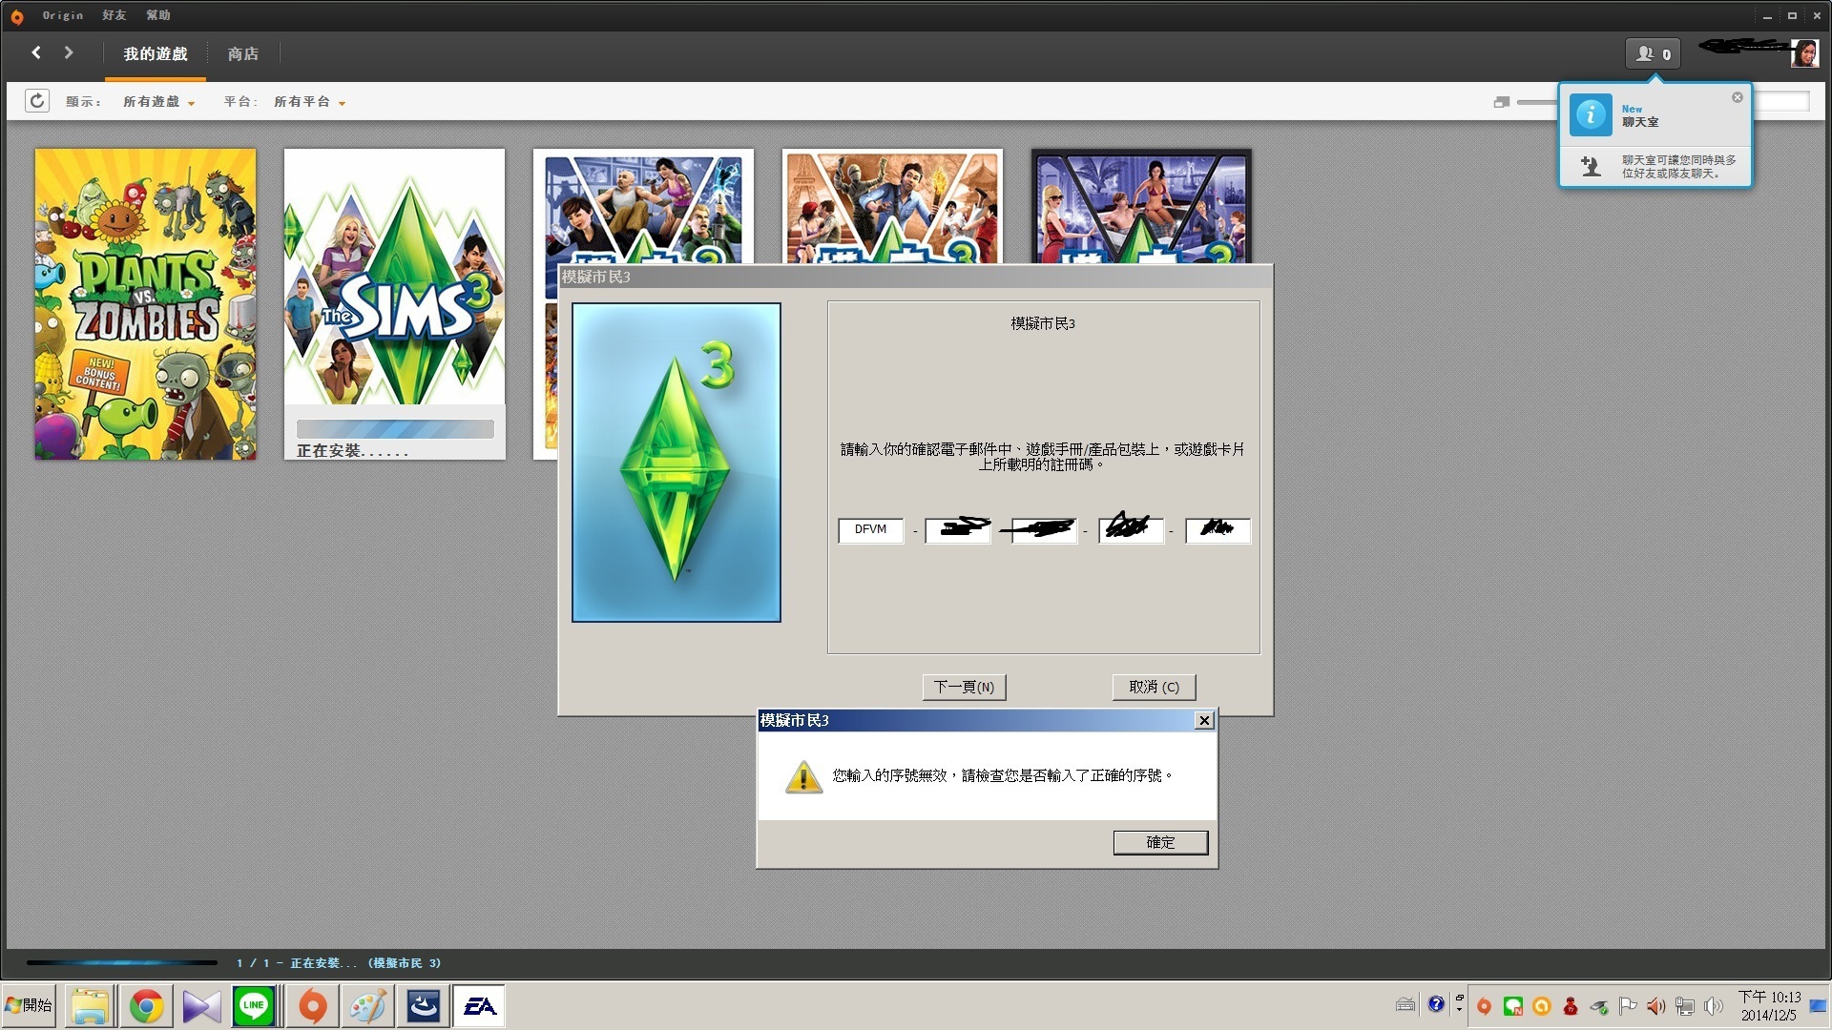
Task: Open the installer taskbar icon with blue arrow
Action: coord(424,1006)
